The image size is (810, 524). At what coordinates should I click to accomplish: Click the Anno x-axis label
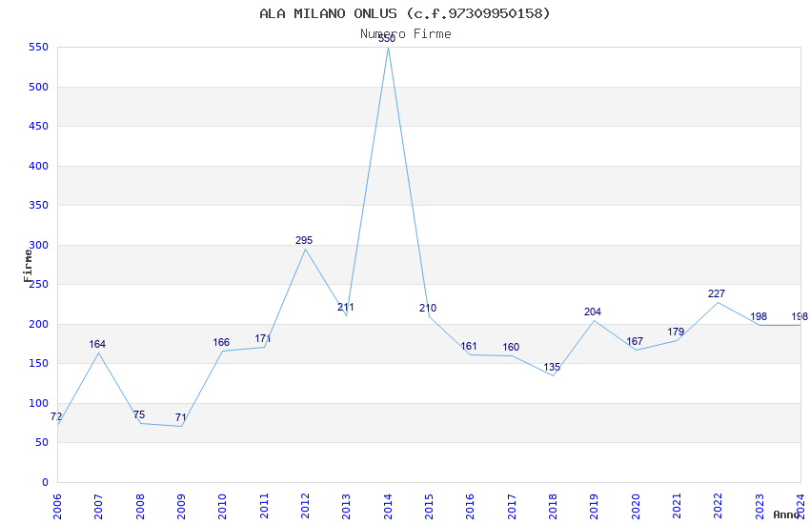point(786,514)
